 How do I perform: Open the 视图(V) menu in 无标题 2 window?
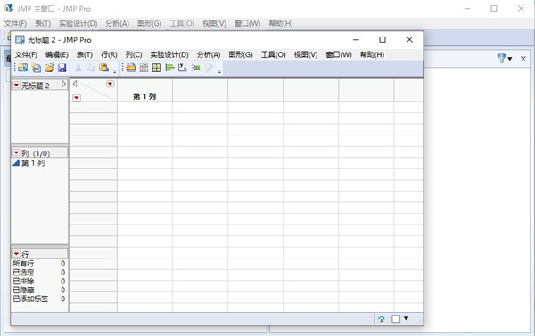pos(306,55)
